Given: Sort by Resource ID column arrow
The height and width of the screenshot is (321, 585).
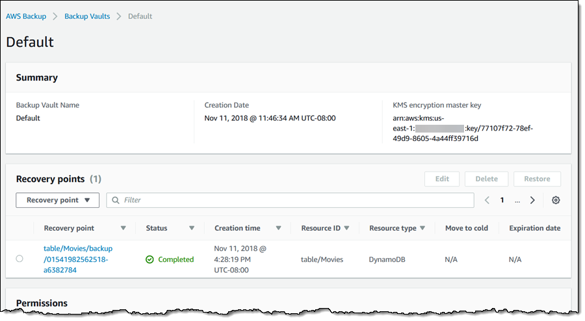Looking at the screenshot, I should 346,228.
